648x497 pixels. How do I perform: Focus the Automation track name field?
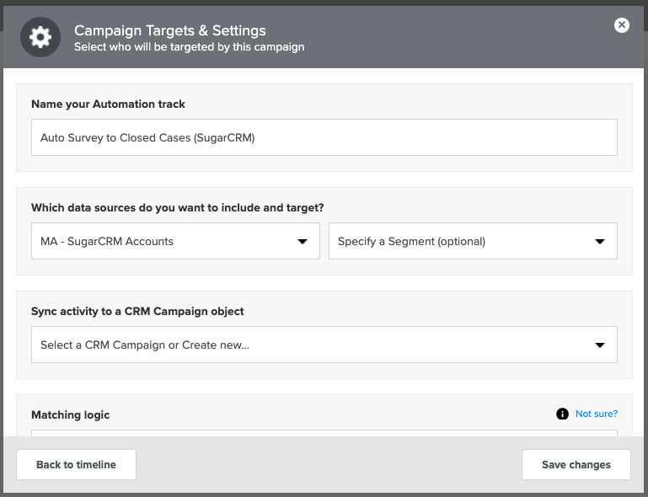tap(324, 137)
